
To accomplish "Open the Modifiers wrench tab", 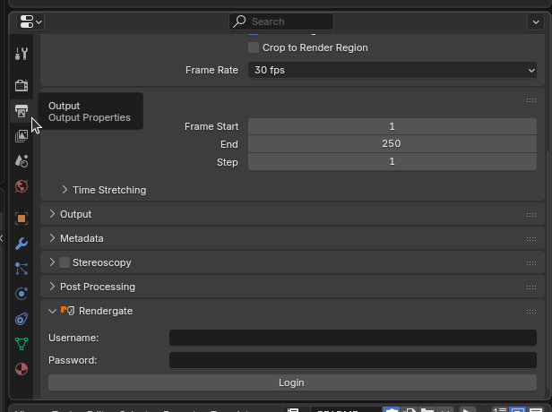I will [x=22, y=244].
